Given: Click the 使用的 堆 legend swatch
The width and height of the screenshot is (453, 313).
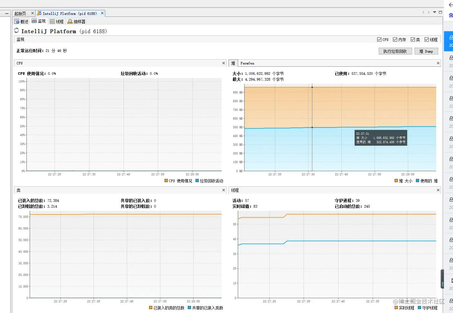Looking at the screenshot, I should [x=418, y=181].
